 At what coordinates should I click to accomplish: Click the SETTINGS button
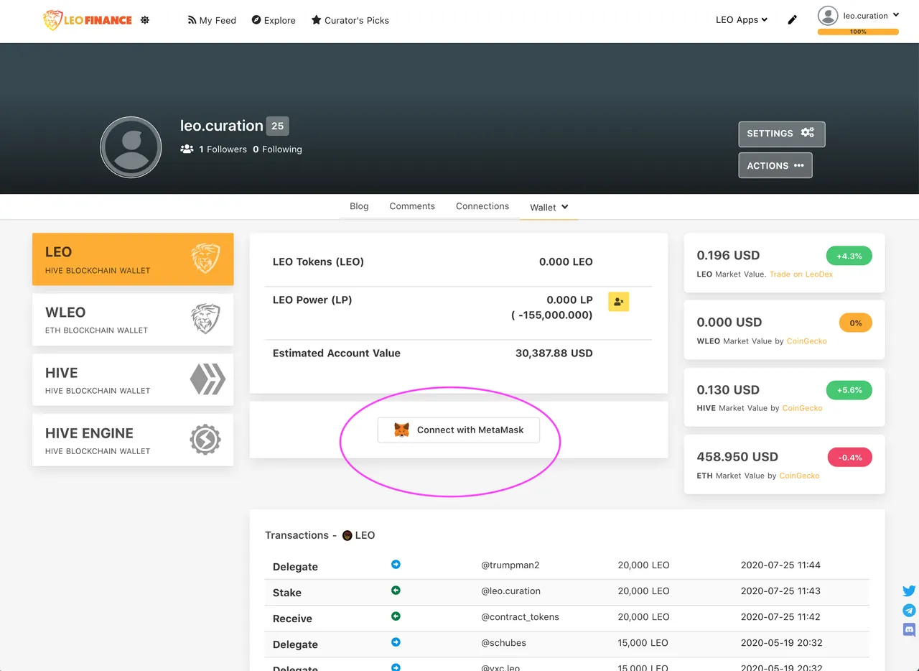tap(781, 134)
